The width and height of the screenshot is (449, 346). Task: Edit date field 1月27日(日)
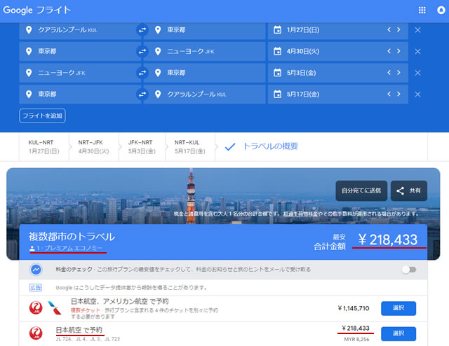pos(338,29)
